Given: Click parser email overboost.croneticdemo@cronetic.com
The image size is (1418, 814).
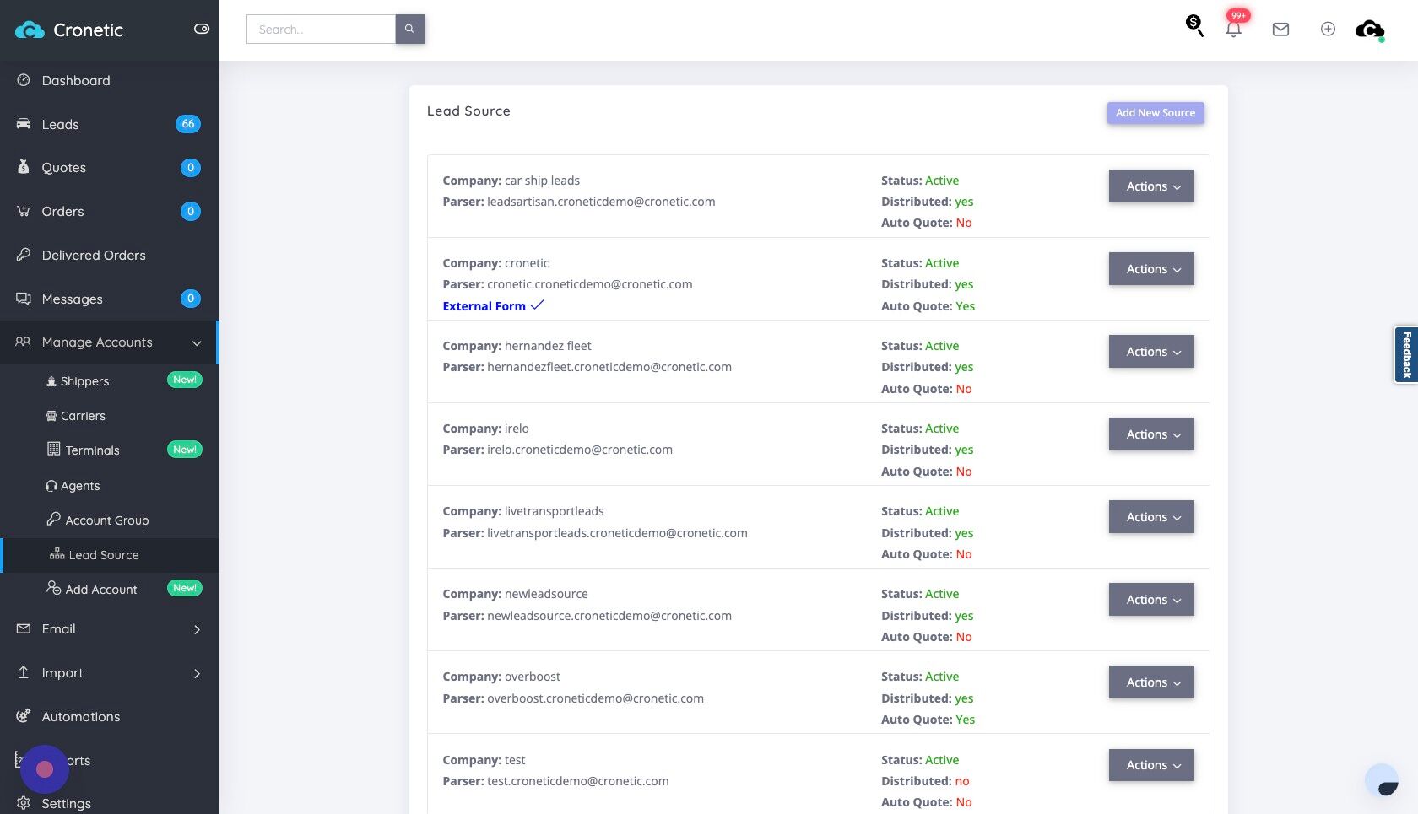Looking at the screenshot, I should (595, 698).
